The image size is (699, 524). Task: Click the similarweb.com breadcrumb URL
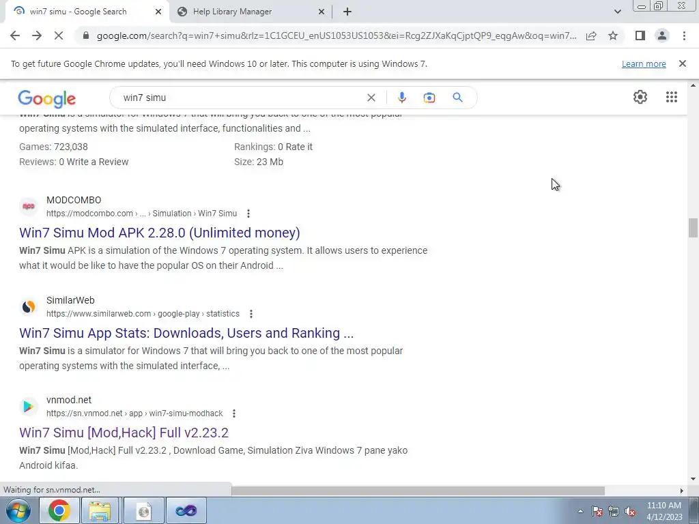(143, 314)
